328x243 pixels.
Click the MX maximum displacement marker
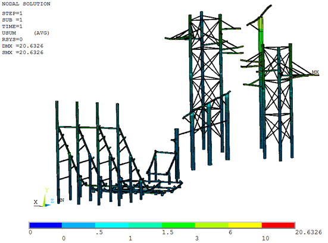(315, 72)
